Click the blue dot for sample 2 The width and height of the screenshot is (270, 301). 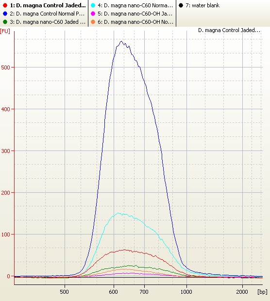pos(5,14)
